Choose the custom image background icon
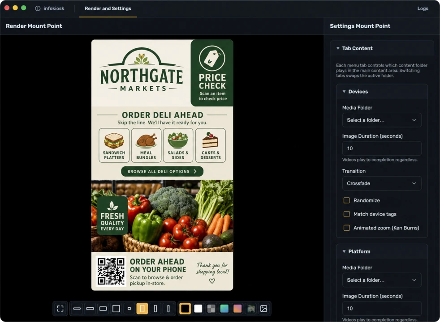Image resolution: width=440 pixels, height=322 pixels. [264, 309]
